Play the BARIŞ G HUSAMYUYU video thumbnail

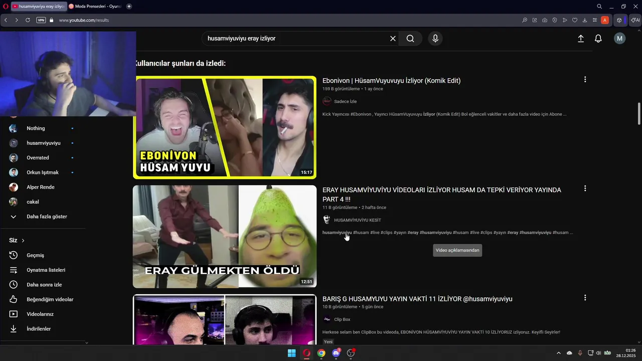[225, 319]
